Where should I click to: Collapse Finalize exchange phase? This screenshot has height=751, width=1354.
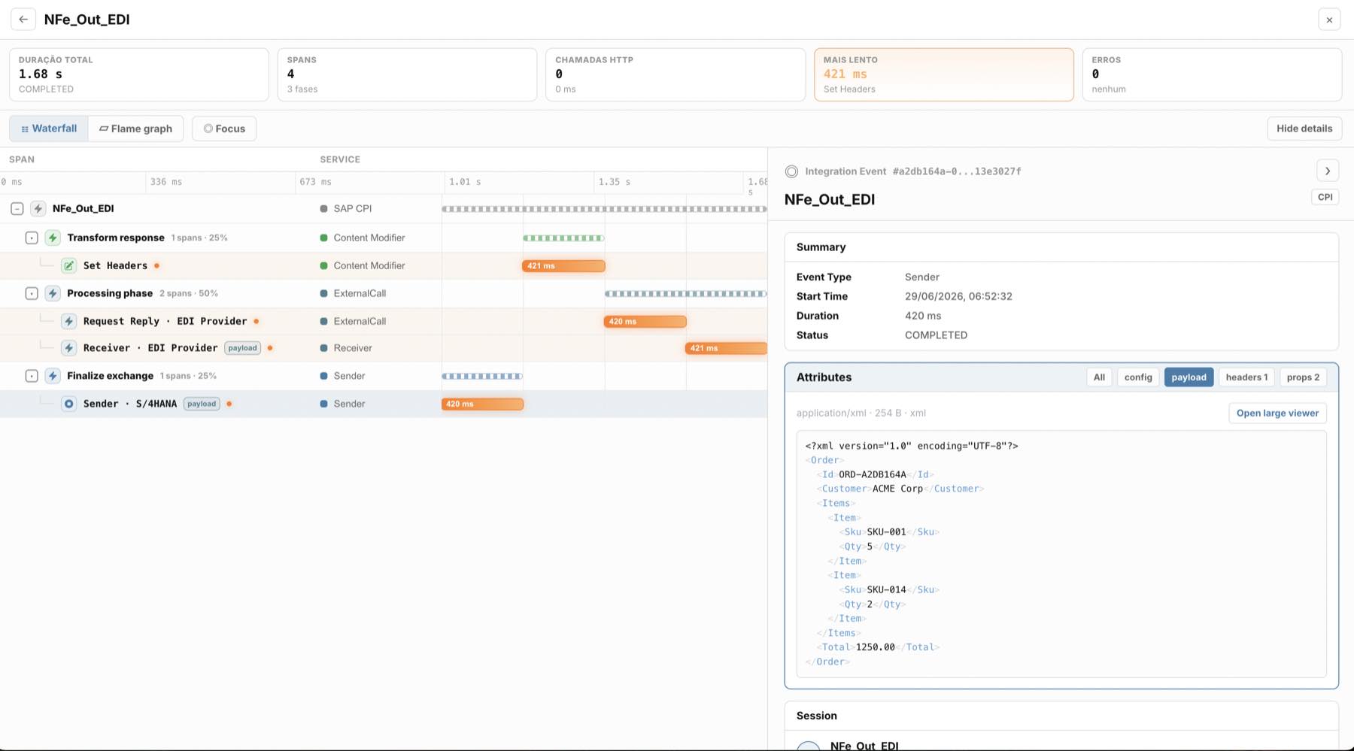pos(32,376)
